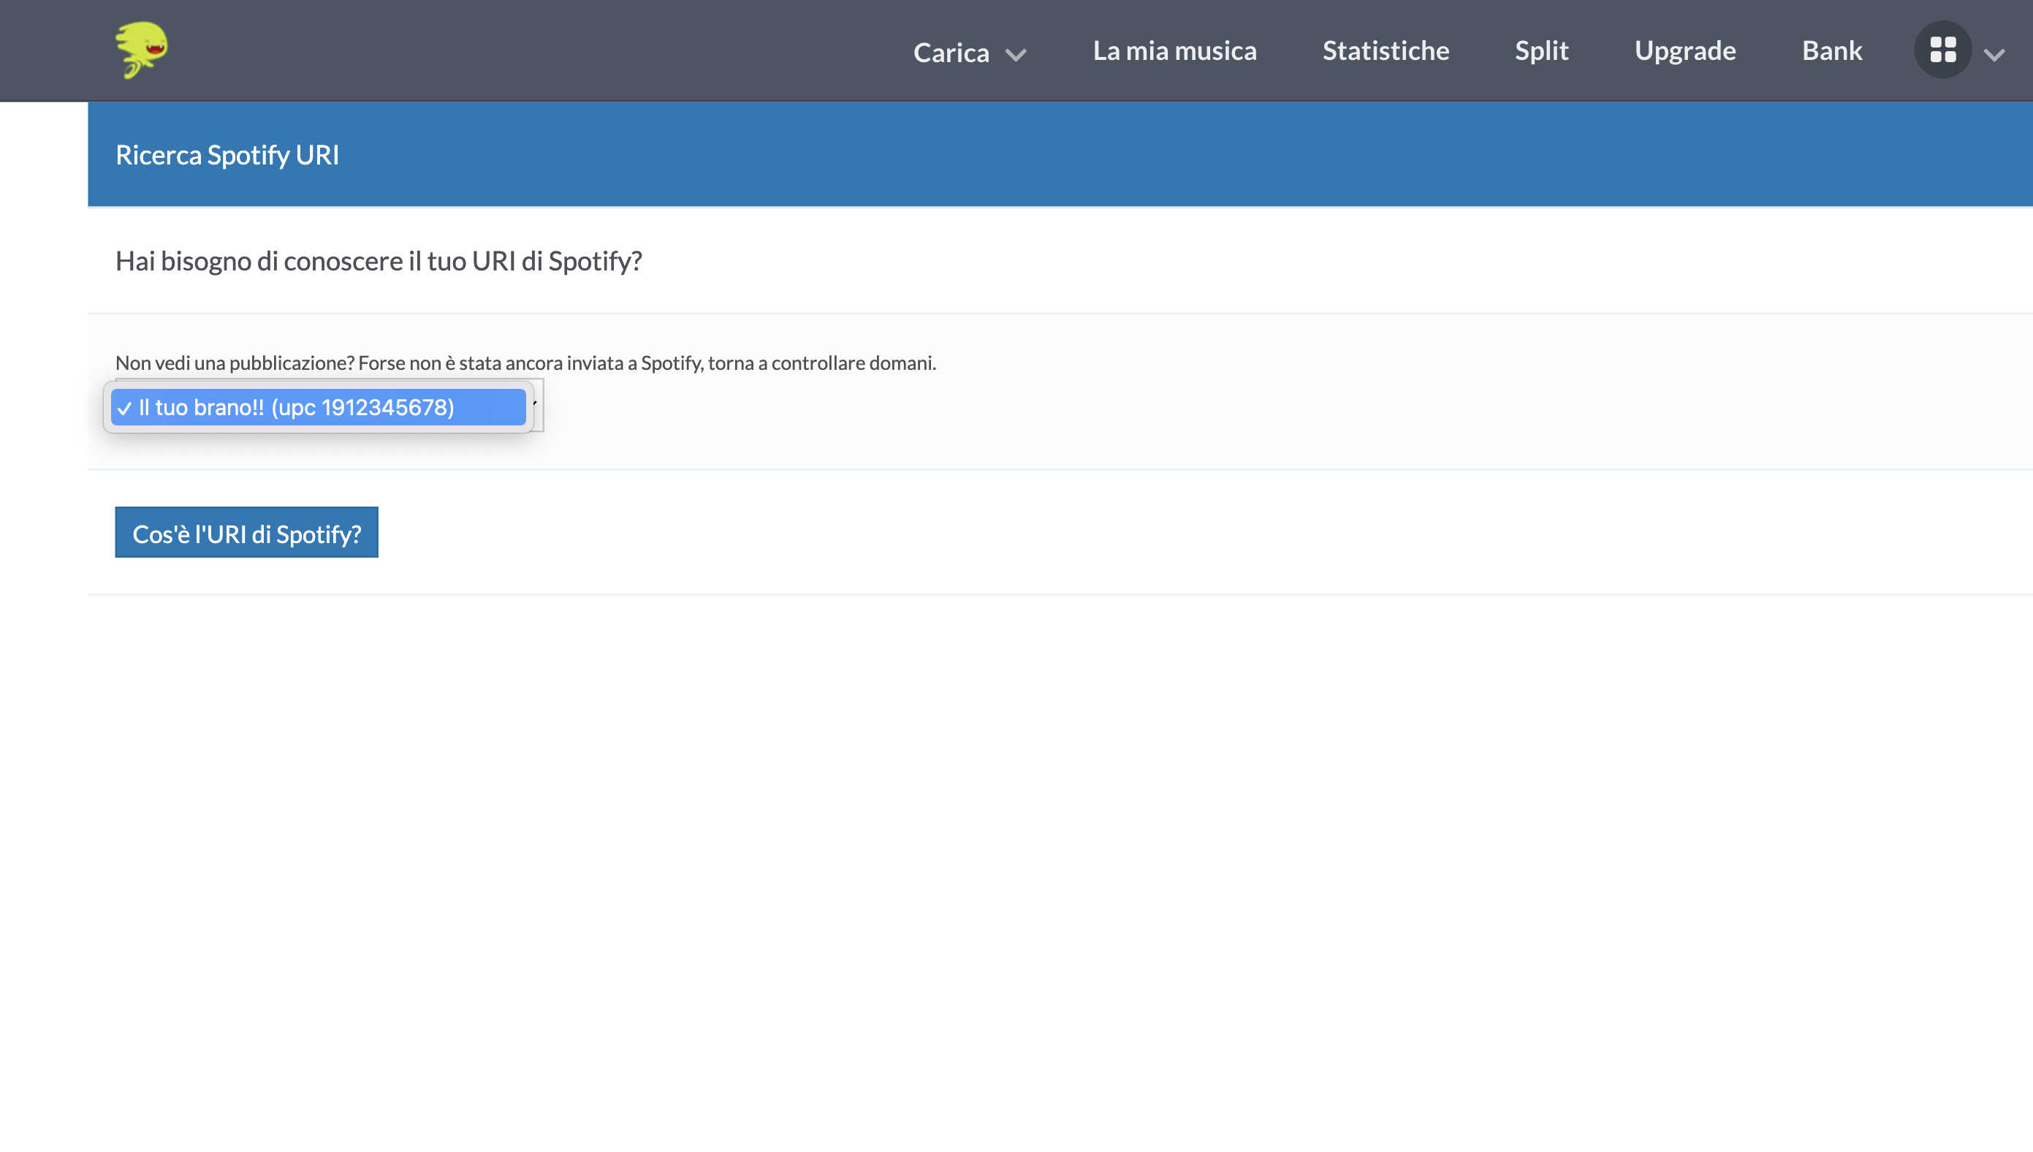Open the Bank section
This screenshot has width=2033, height=1152.
point(1832,50)
